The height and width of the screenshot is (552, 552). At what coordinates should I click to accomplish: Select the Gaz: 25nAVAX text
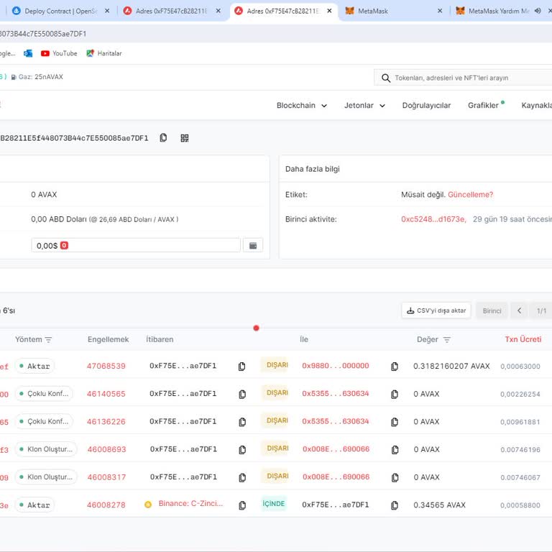(x=41, y=77)
